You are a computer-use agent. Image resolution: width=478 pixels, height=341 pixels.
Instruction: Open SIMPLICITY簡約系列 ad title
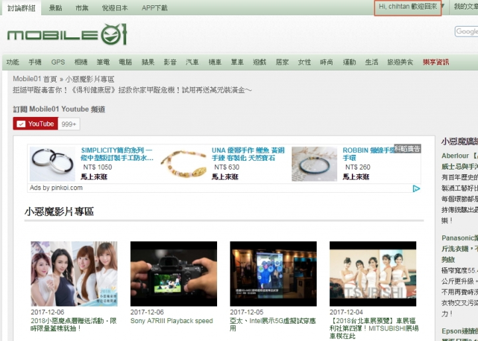(x=117, y=154)
